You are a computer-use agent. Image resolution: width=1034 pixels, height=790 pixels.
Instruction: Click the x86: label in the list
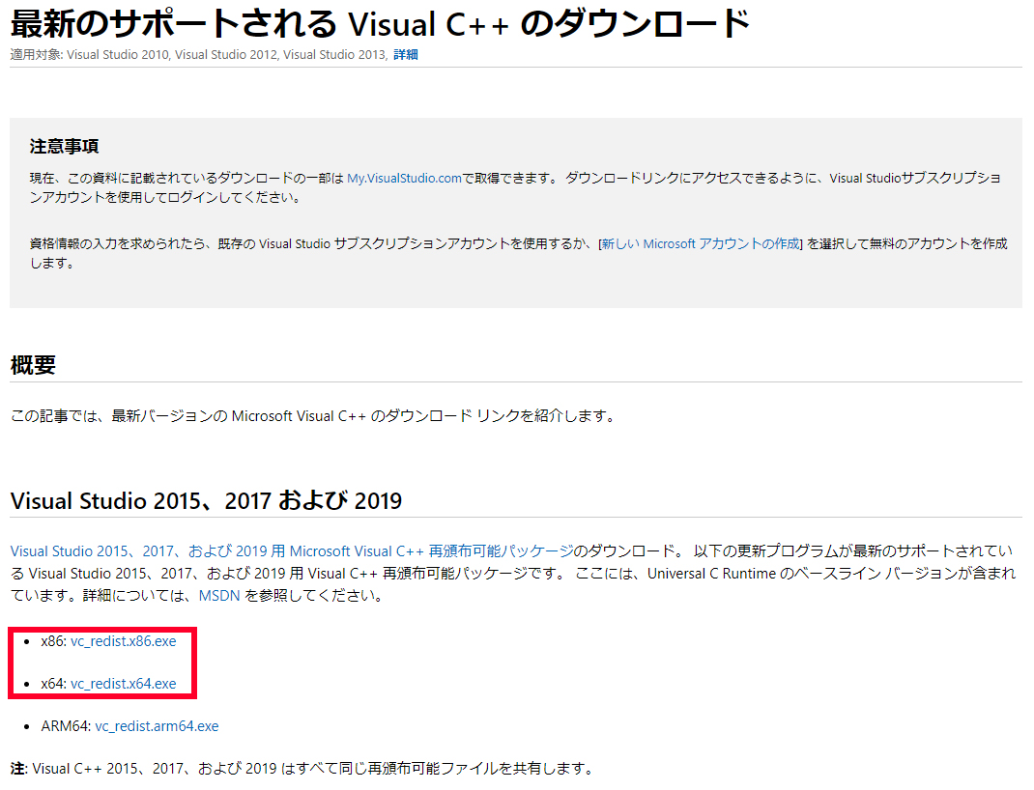[53, 641]
